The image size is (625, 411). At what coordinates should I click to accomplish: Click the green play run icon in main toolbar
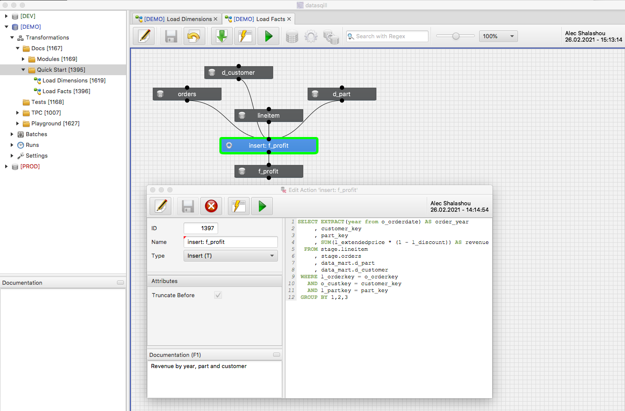pos(268,36)
